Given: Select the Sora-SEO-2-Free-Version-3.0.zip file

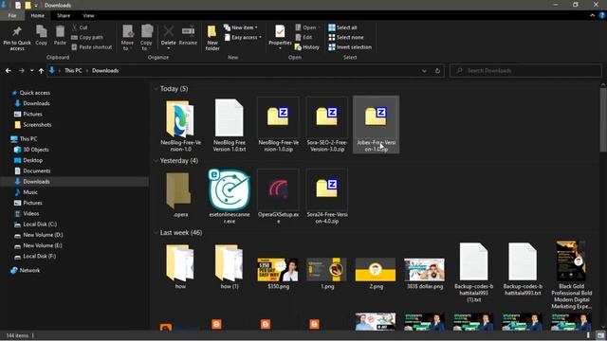Looking at the screenshot, I should [x=326, y=125].
